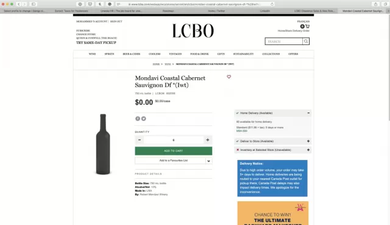Screen dimensions: 390x225
Task: Open the Spirits navigation menu
Action: pos(109,54)
